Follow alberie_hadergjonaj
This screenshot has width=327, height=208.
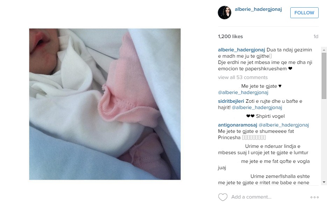pos(304,13)
